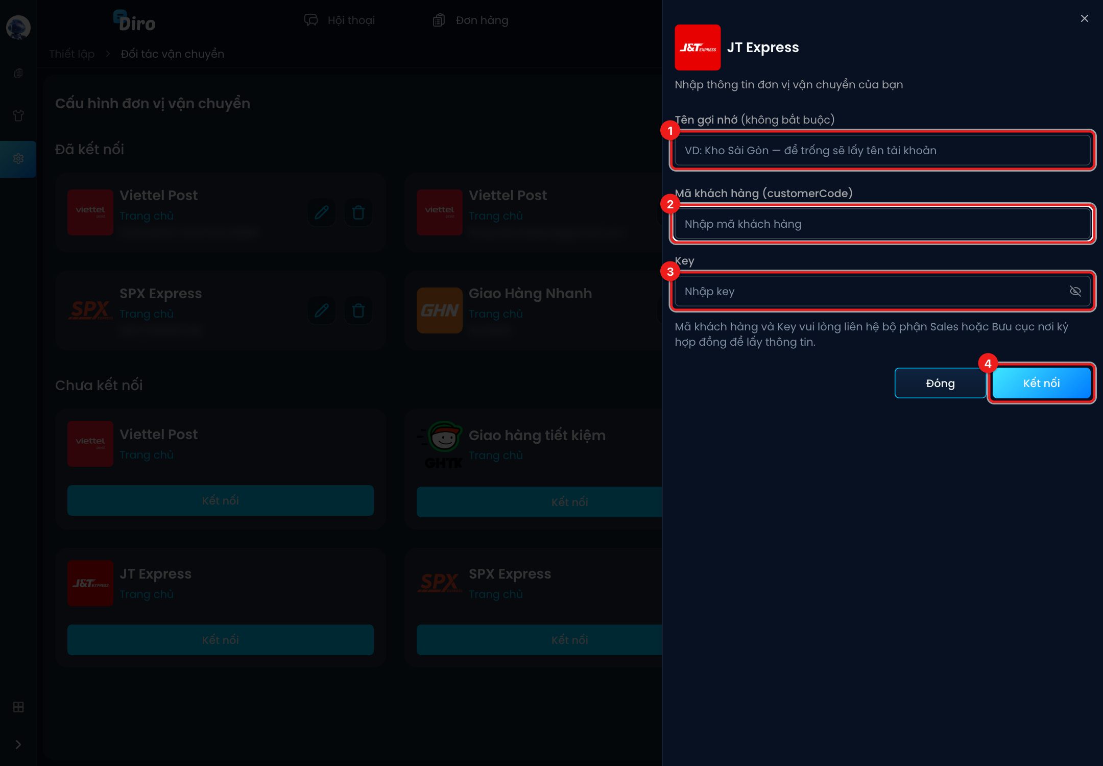Open Trang chủ link of connected SPX Express
Image resolution: width=1103 pixels, height=766 pixels.
coord(147,314)
